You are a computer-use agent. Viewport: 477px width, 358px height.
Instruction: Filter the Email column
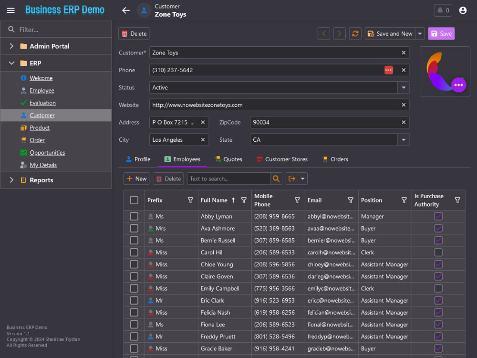click(x=351, y=200)
